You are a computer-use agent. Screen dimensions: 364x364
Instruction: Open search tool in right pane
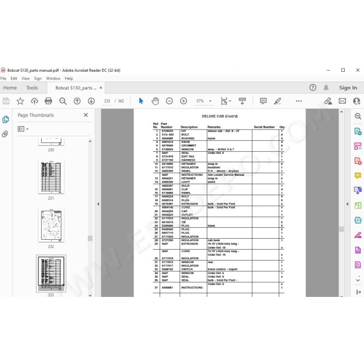358,116
